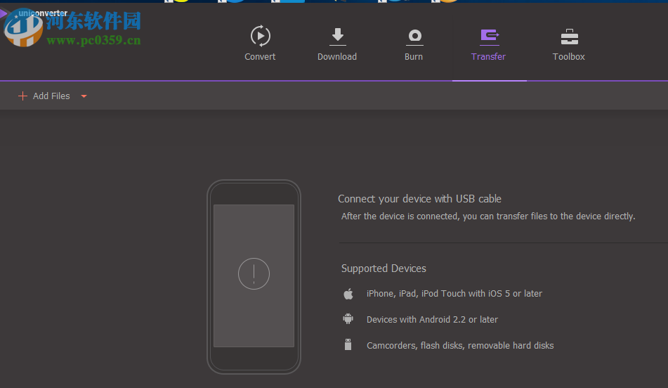
Task: Click the plus icon beside Add Files
Action: coord(22,96)
